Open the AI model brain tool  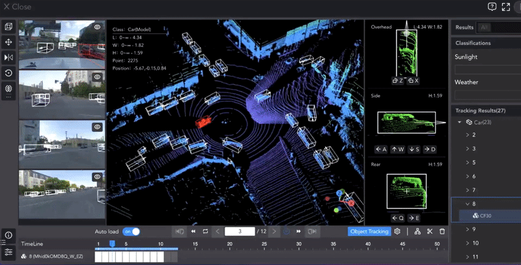pos(8,89)
